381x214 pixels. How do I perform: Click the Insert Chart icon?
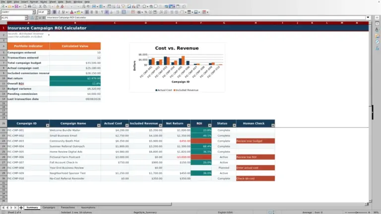[x=134, y=6]
